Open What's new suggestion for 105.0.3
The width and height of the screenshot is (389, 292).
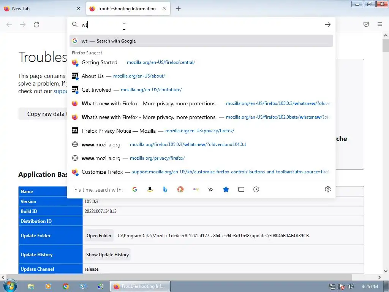201,103
